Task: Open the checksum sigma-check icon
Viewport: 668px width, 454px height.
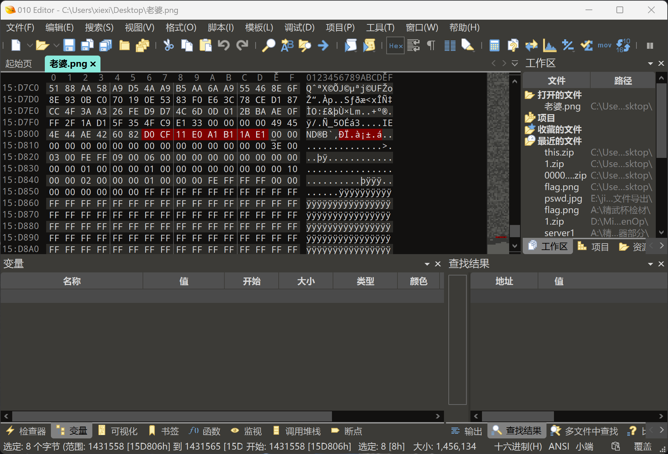Action: coord(586,45)
